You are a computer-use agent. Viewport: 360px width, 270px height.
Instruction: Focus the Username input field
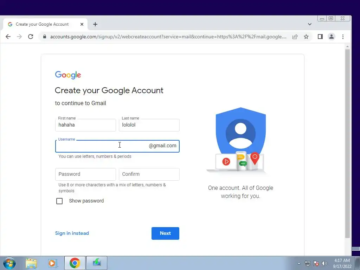tap(117, 146)
